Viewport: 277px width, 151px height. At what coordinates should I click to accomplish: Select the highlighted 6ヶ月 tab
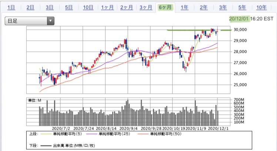pos(165,7)
